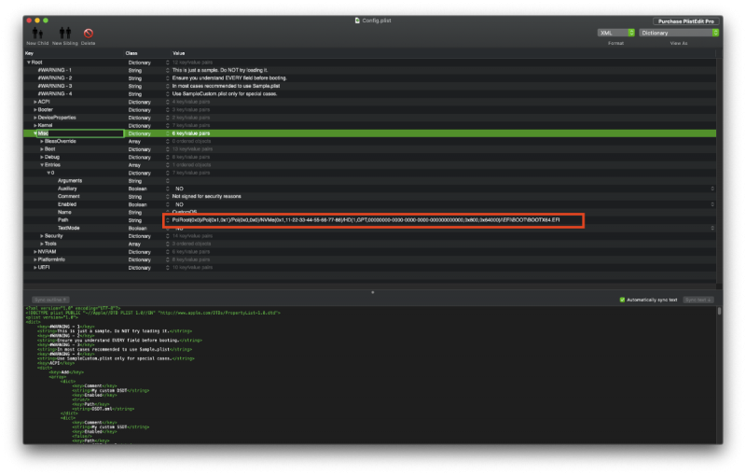Screen dimensions: 746x475
Task: Open the Auxiliary boolean value popup
Action: (713, 189)
